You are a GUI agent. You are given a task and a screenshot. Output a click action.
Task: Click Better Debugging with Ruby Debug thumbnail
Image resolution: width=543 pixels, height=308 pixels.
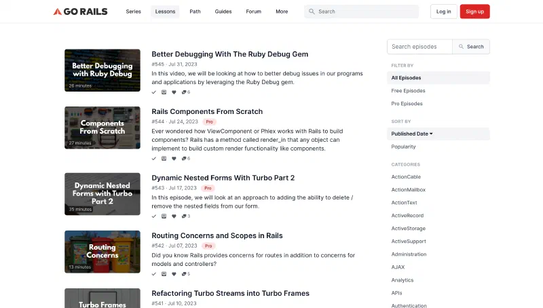[x=102, y=71]
